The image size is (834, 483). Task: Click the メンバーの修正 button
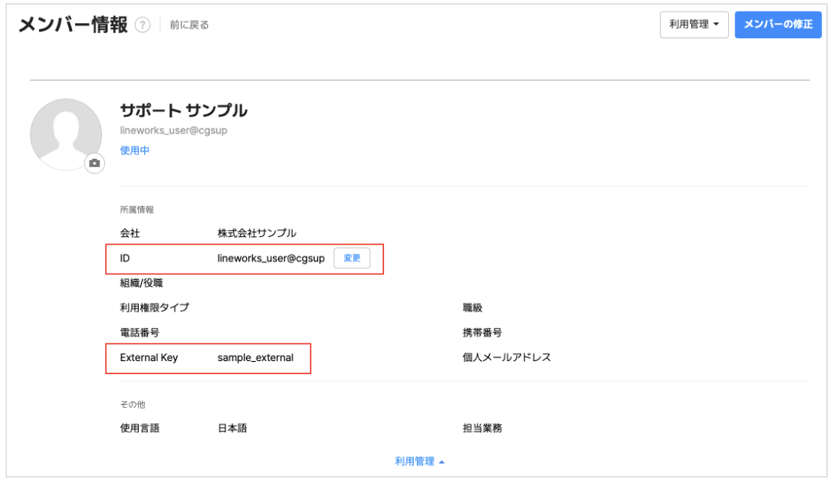click(777, 25)
